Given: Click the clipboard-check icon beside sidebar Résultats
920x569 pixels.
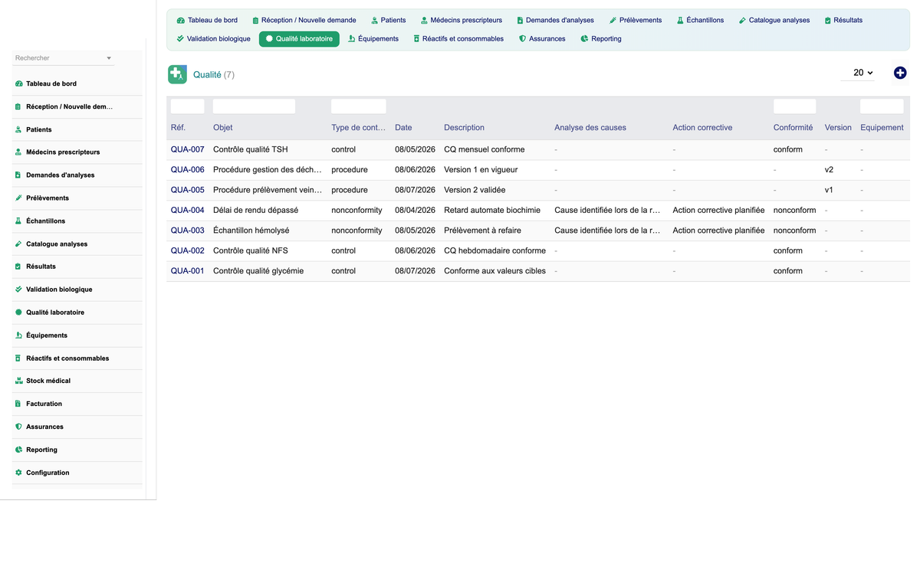Looking at the screenshot, I should coord(18,267).
